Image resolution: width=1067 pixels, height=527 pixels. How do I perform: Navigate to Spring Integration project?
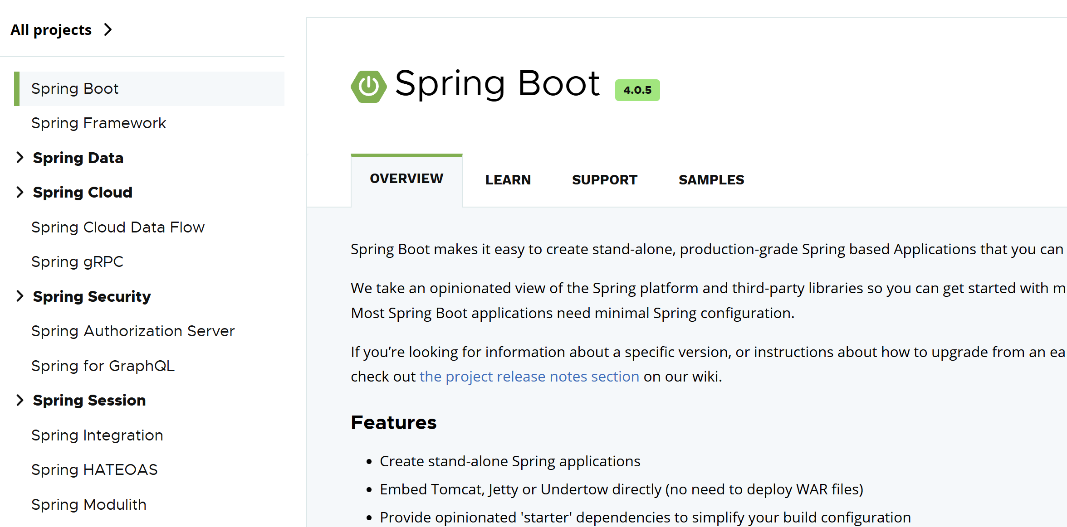97,435
